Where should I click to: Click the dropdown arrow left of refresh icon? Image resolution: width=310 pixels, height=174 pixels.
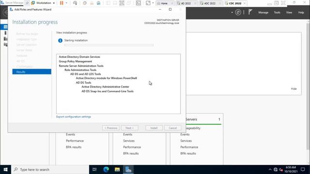point(232,13)
